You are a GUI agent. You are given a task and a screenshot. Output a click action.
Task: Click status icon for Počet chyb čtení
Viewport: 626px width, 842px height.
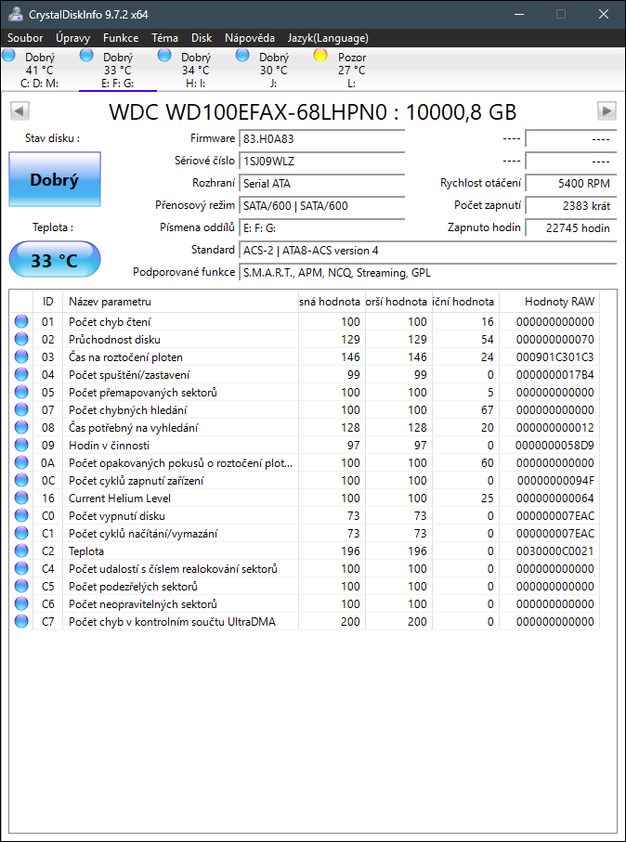[x=21, y=321]
